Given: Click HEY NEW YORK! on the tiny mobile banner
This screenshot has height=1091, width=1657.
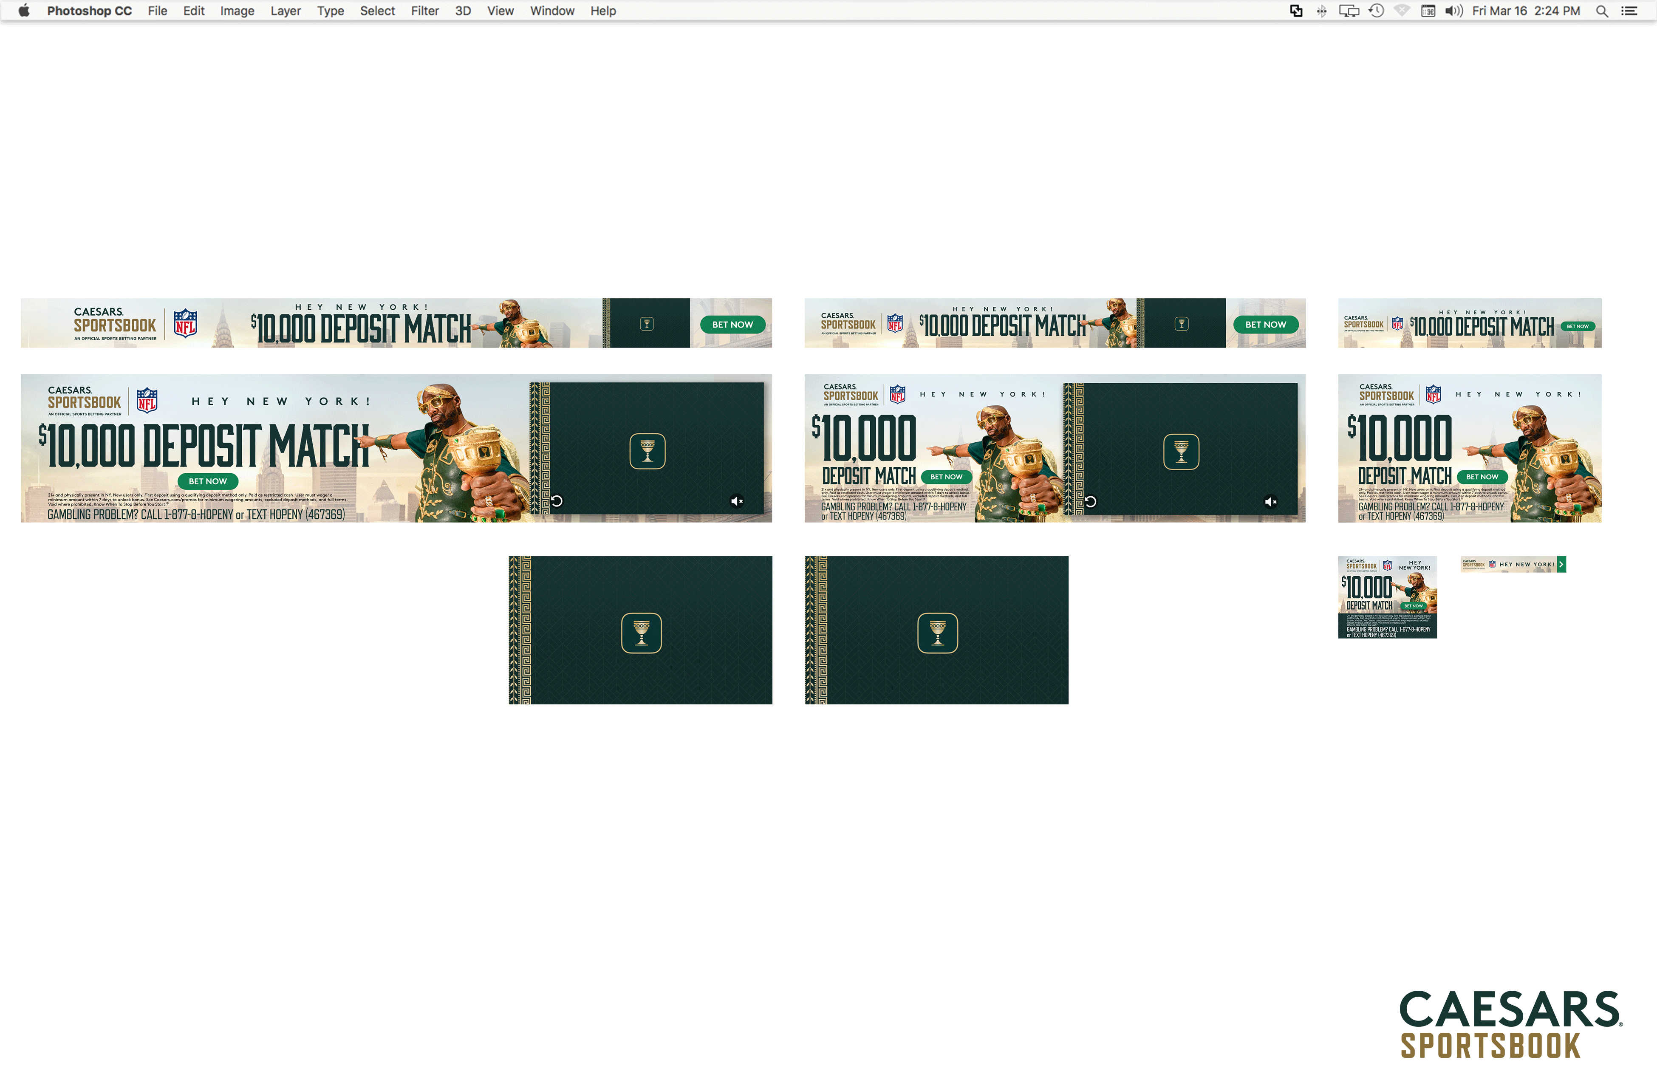Looking at the screenshot, I should coord(1527,565).
